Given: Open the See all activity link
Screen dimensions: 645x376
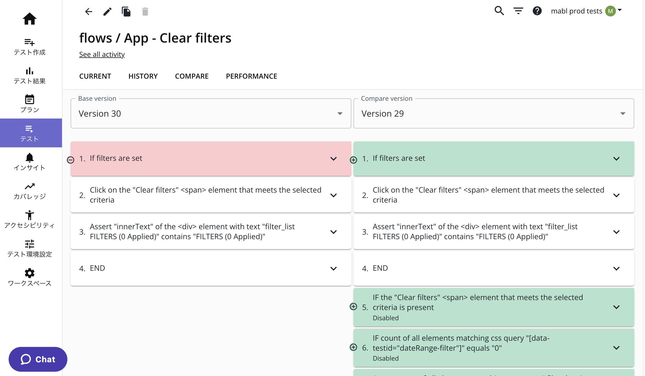Looking at the screenshot, I should coord(102,54).
